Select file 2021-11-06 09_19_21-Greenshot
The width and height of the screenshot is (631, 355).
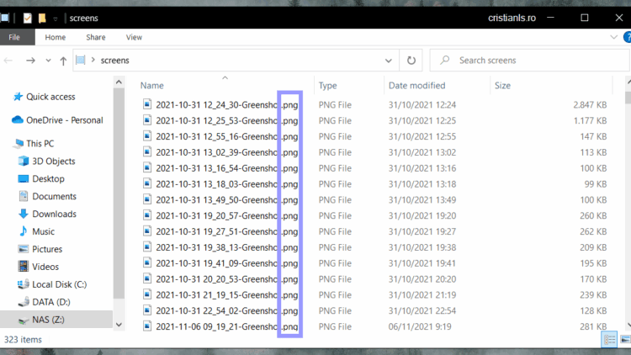pos(227,326)
